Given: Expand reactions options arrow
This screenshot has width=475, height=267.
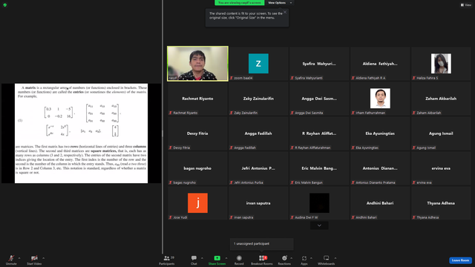Looking at the screenshot, I should pos(292,258).
